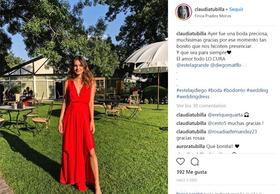Open the #weddingdress hashtag
Viewport: 280px width, 194px height.
[x=193, y=97]
